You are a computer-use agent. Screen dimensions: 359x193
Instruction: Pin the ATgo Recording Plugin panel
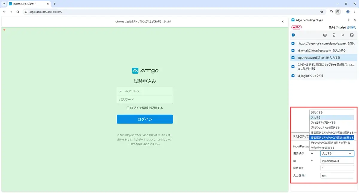click(x=349, y=20)
